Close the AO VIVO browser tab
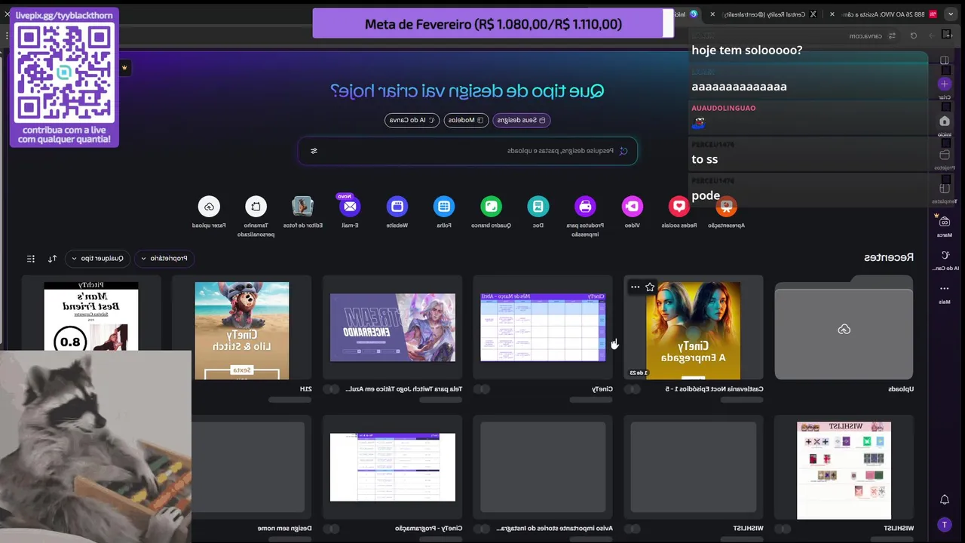This screenshot has height=543, width=965. [x=832, y=14]
